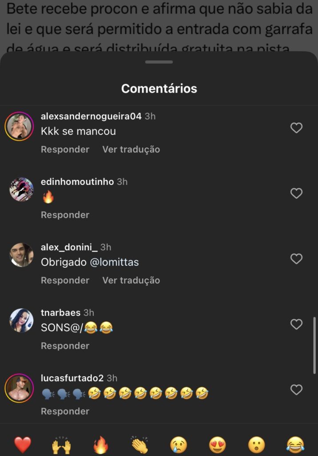Screen dimensions: 318x456
Task: Tap the heart-eyes quick reaction emoji
Action: (x=217, y=444)
